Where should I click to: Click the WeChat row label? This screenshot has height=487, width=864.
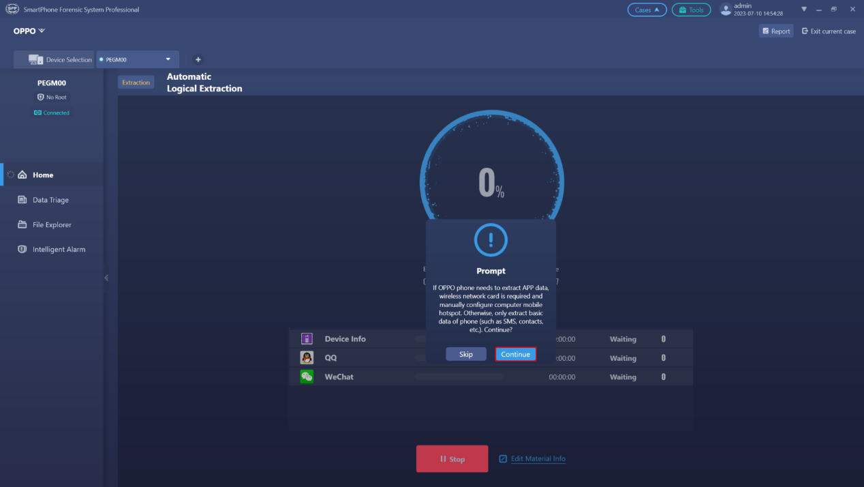(339, 377)
